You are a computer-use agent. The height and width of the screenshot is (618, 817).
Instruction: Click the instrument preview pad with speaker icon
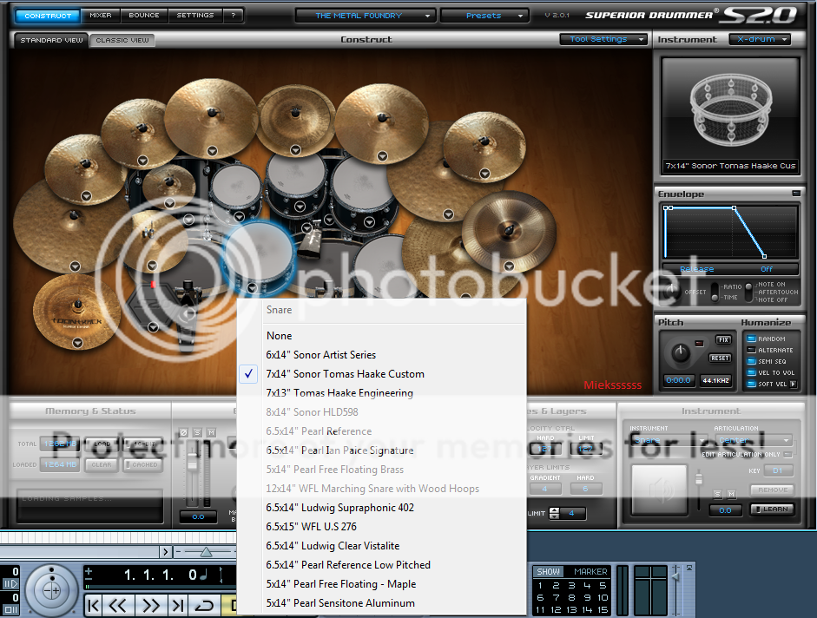click(659, 490)
